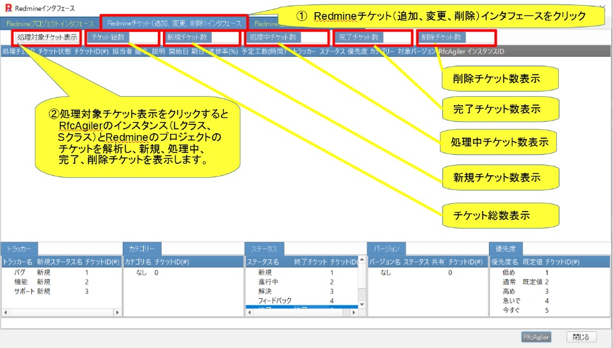The image size is (613, 348).
Task: Select the カテゴリー panel tab
Action: (x=142, y=249)
